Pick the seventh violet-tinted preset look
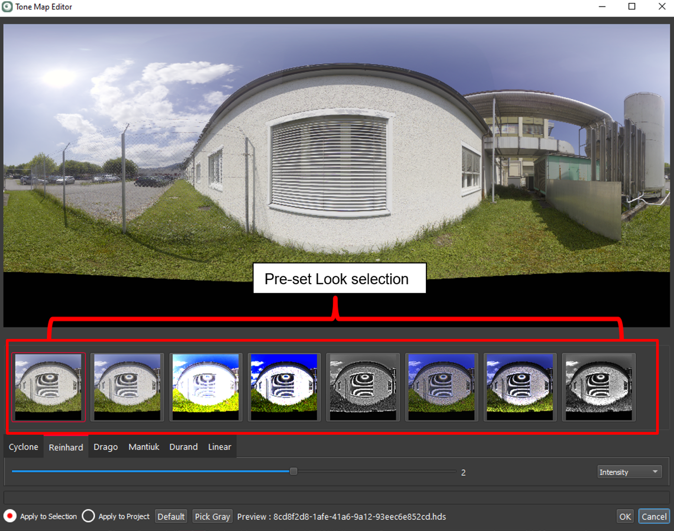Viewport: 674px width, 531px height. pos(520,387)
